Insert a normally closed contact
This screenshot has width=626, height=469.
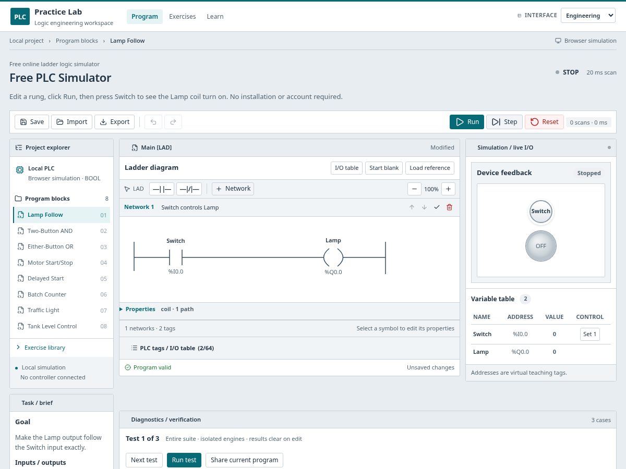click(189, 189)
